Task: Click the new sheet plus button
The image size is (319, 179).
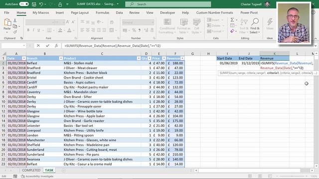Action: click(63, 170)
